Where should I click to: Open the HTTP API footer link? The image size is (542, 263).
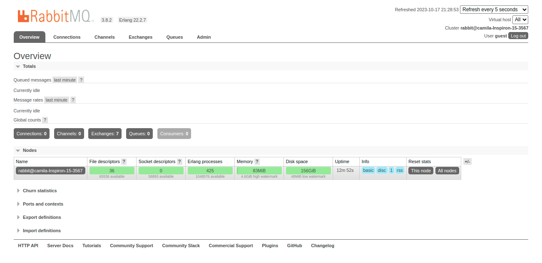pyautogui.click(x=28, y=246)
